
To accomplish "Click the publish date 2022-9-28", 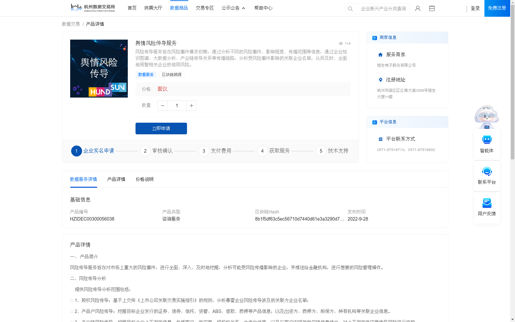I will pyautogui.click(x=358, y=219).
